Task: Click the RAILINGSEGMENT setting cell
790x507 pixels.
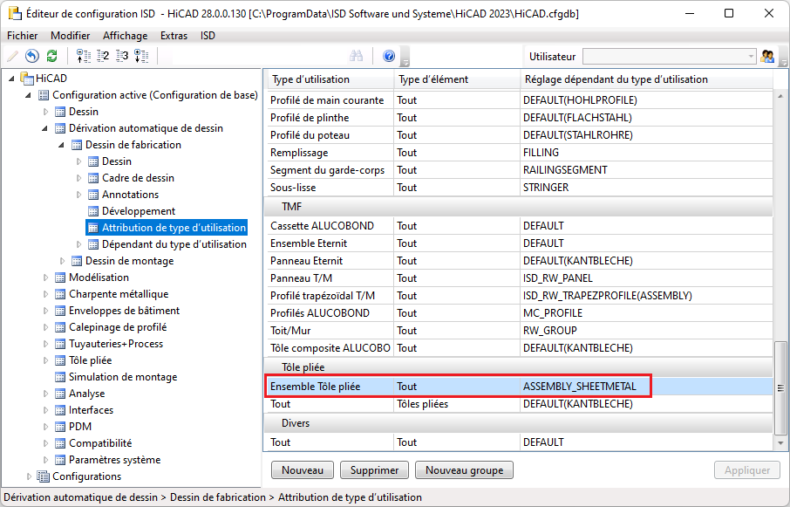Action: point(646,170)
